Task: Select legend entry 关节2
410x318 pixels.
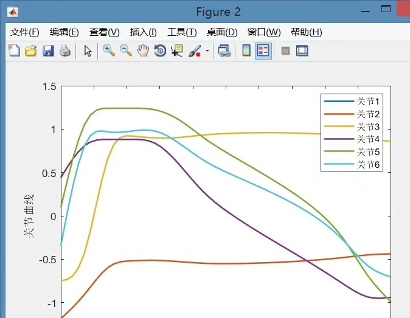Action: coord(352,114)
